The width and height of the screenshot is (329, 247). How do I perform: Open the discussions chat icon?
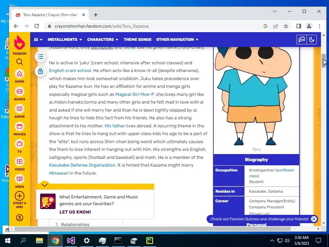tap(301, 40)
